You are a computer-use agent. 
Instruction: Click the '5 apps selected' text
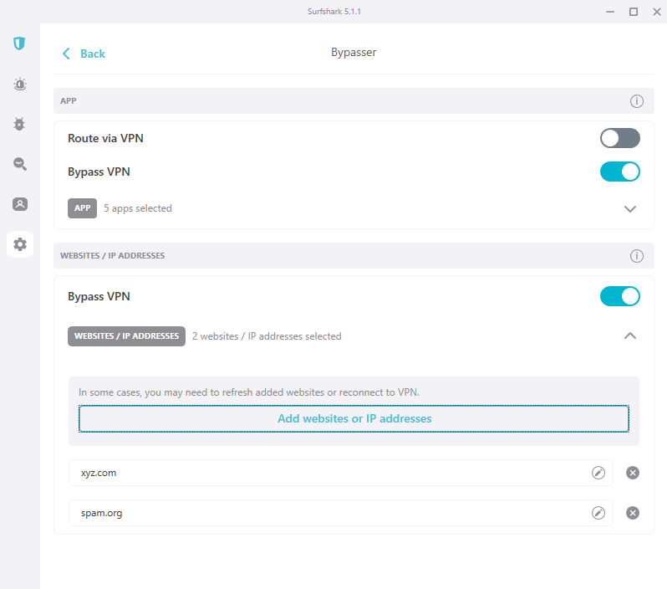tap(138, 208)
